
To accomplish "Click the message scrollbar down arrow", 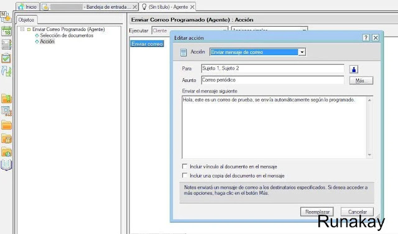I will coord(369,155).
